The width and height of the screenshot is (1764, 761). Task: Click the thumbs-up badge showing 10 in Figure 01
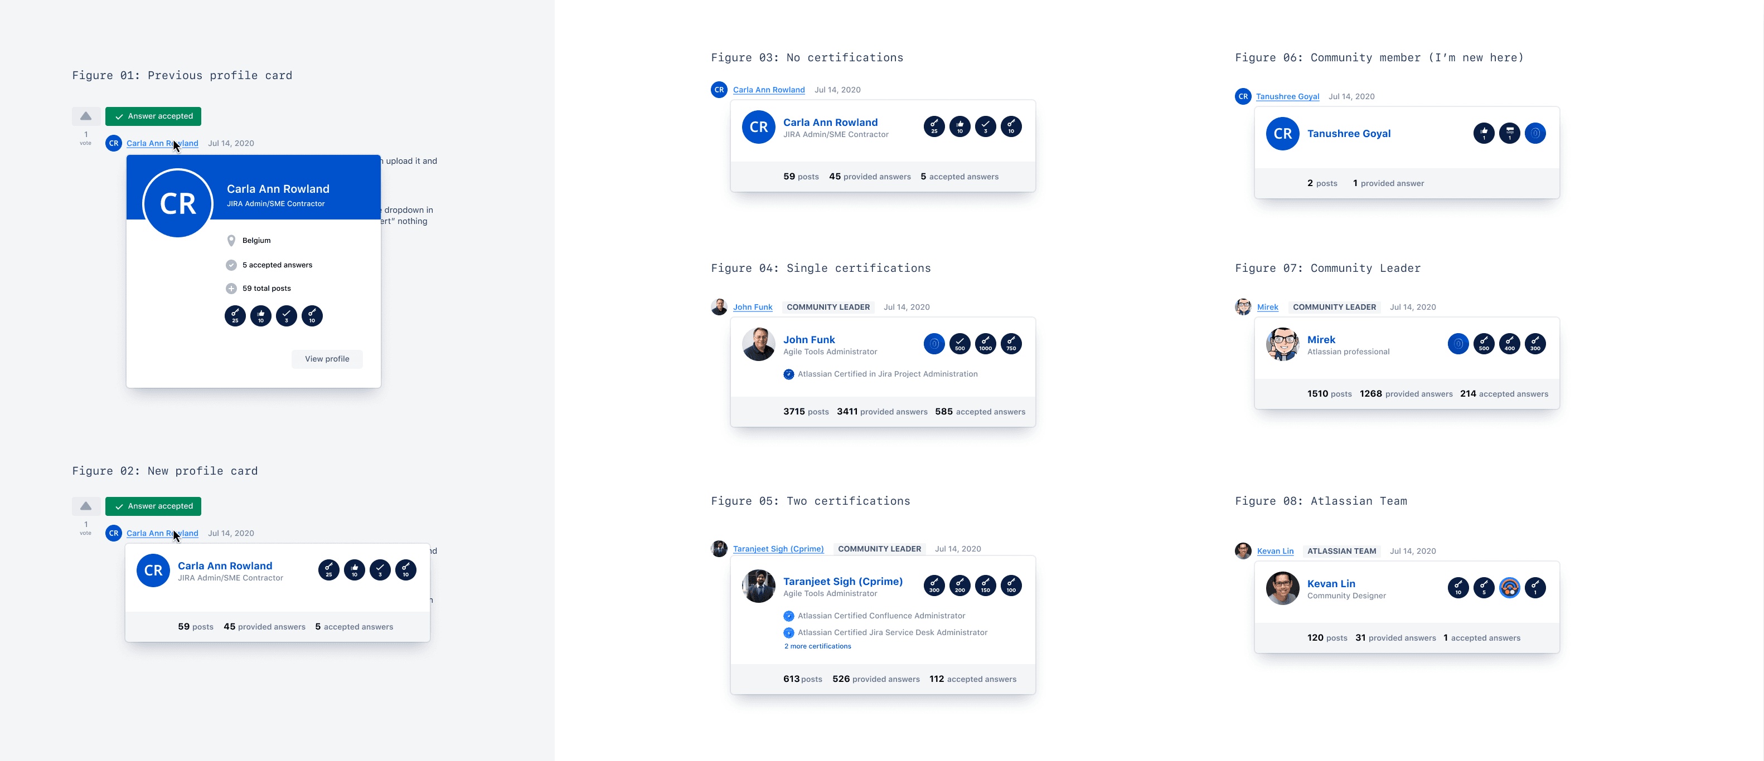tap(261, 315)
